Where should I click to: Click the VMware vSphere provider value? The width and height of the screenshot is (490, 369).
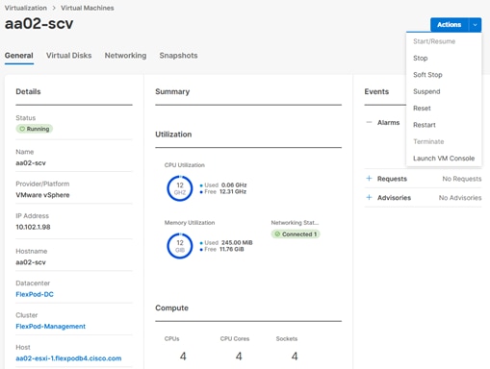[x=42, y=195]
